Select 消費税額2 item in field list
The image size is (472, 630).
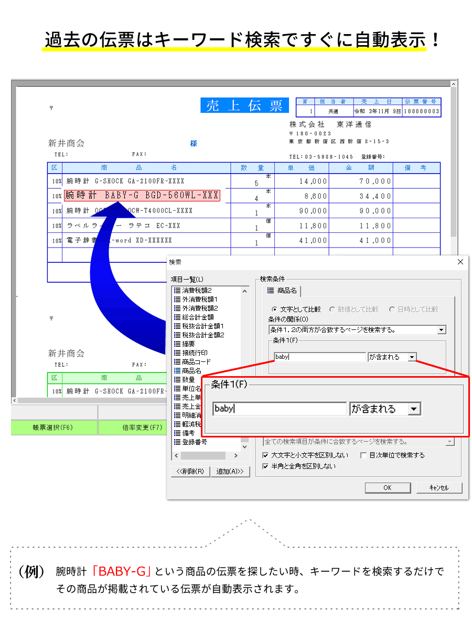pyautogui.click(x=196, y=290)
